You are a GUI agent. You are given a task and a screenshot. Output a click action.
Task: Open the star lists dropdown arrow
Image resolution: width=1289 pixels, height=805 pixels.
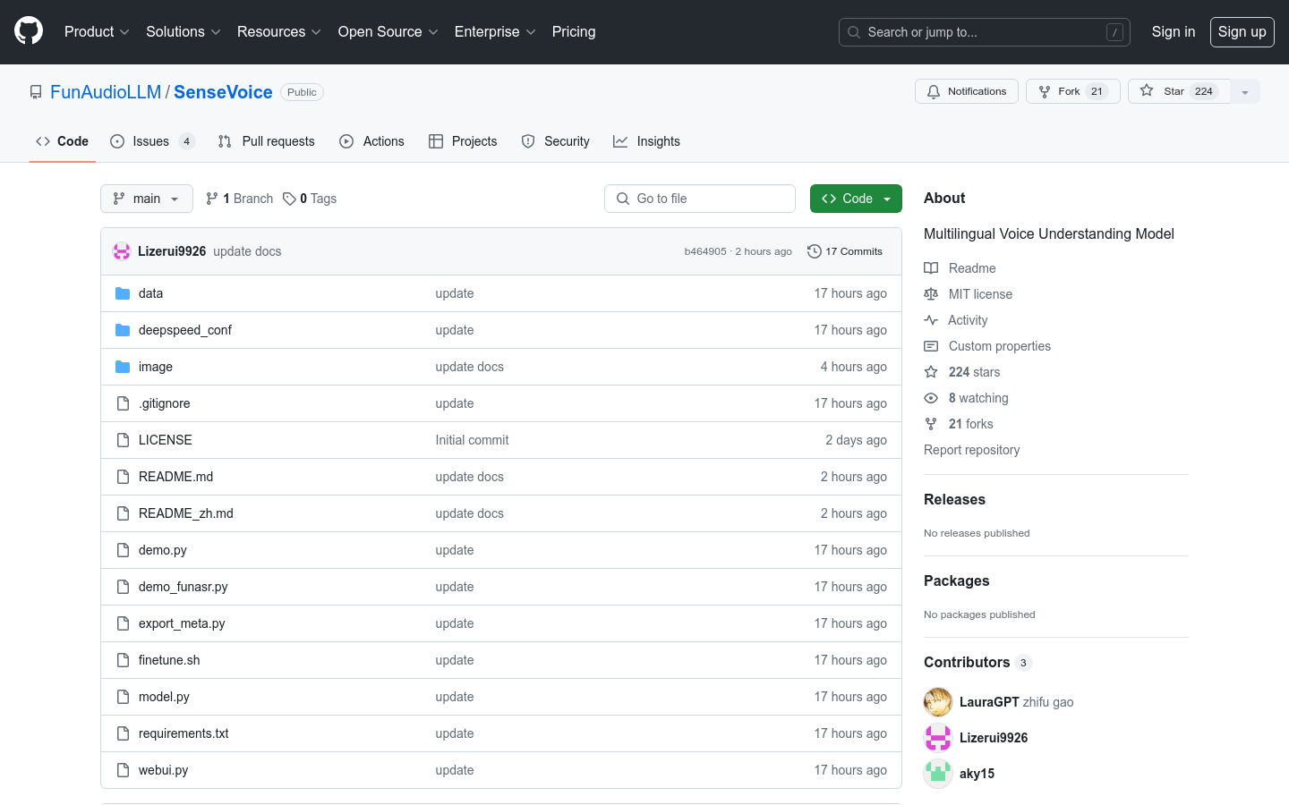click(x=1245, y=91)
